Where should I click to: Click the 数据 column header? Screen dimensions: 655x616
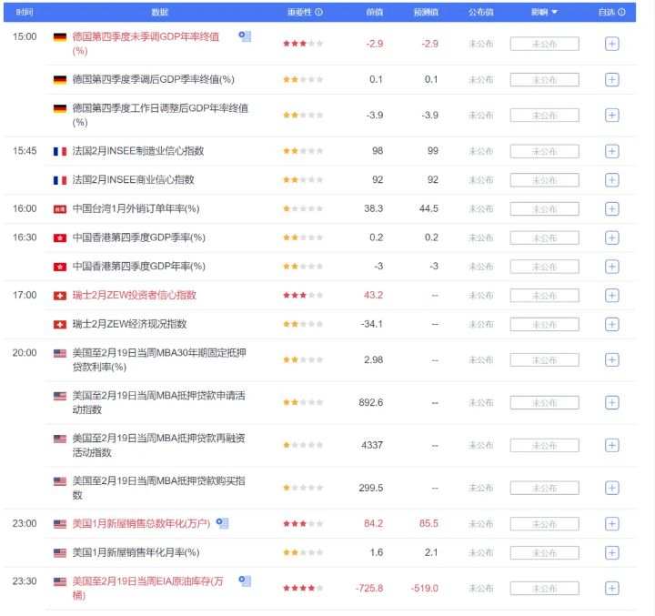pos(159,12)
